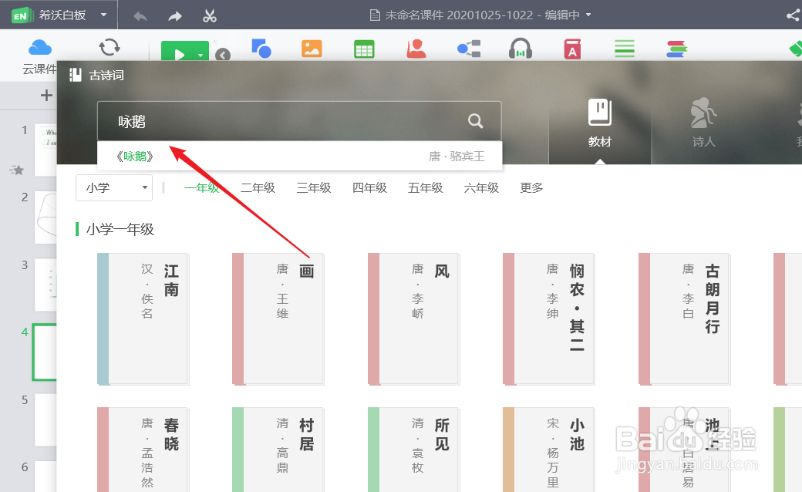The height and width of the screenshot is (492, 802).
Task: Open the poem card 村居
Action: (278, 450)
